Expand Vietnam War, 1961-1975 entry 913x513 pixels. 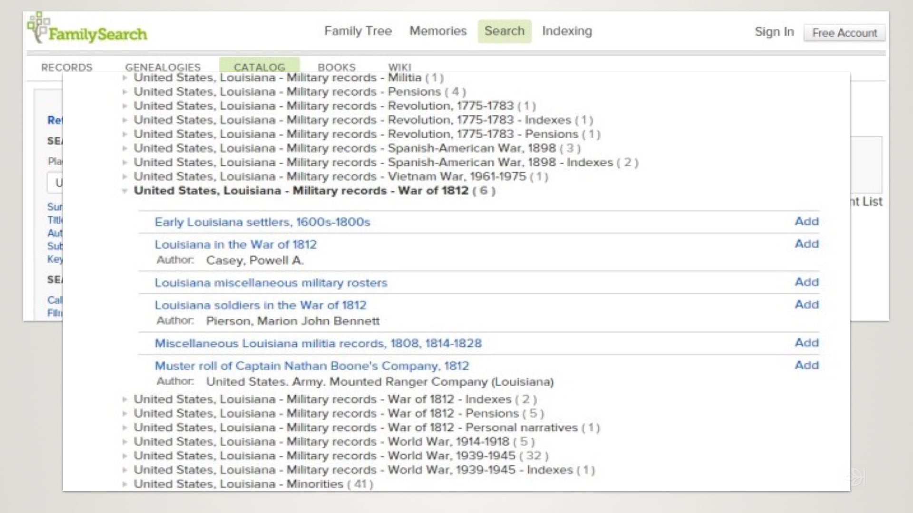point(124,176)
